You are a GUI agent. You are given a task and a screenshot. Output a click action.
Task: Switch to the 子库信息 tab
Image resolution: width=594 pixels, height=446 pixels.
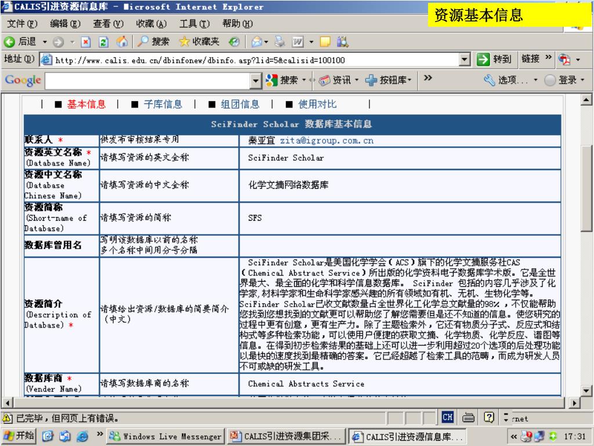[x=163, y=105]
